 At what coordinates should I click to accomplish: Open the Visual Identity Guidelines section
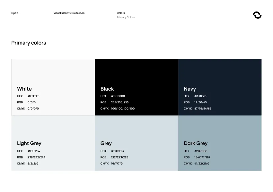coord(69,13)
